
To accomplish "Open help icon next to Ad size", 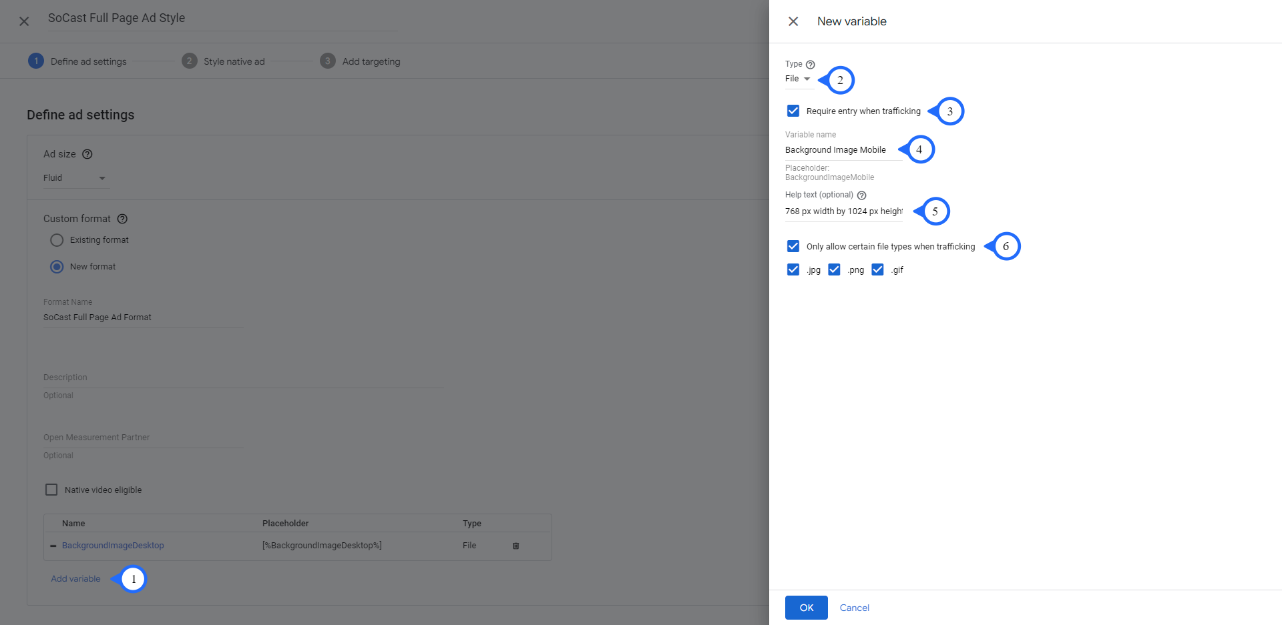I will pos(87,154).
